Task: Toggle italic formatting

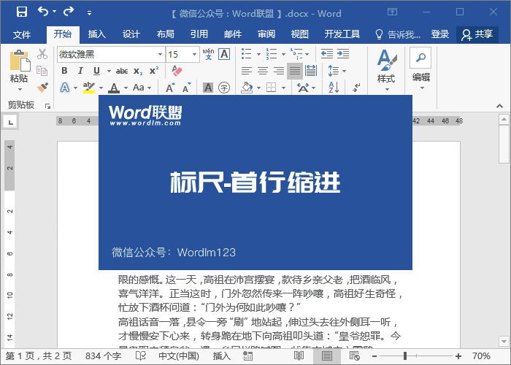Action: 80,71
